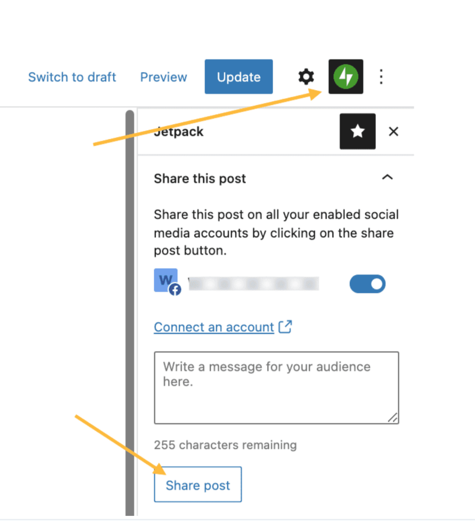Open the settings gear sidebar
The width and height of the screenshot is (475, 521).
tap(306, 77)
